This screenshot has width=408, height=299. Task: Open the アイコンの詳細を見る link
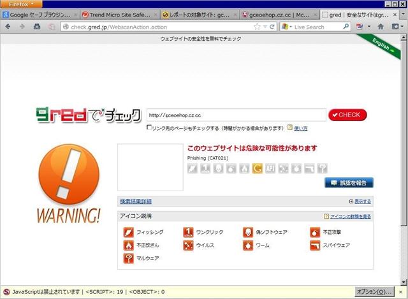click(350, 216)
